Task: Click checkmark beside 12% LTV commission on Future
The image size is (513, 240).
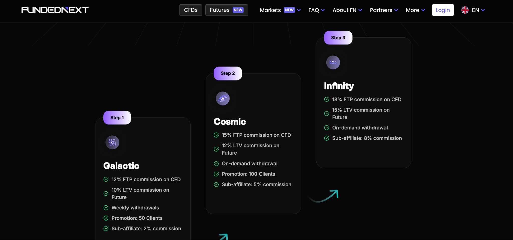Action: (216, 149)
